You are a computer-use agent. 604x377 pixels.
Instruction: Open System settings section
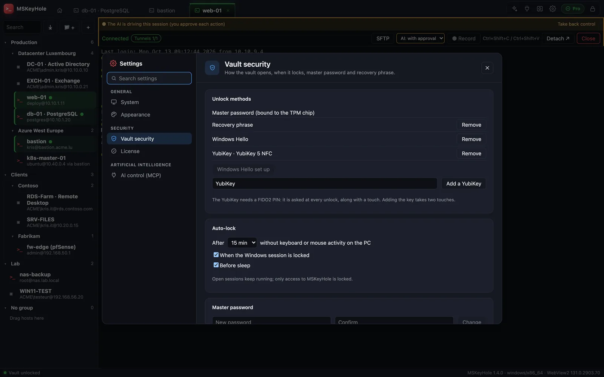tap(149, 102)
